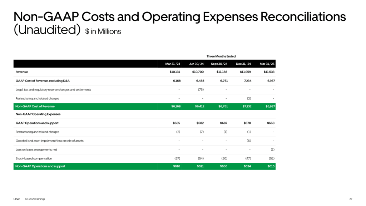Click the Mar 31, '24 column header
This screenshot has height=206, width=366.
pos(173,64)
